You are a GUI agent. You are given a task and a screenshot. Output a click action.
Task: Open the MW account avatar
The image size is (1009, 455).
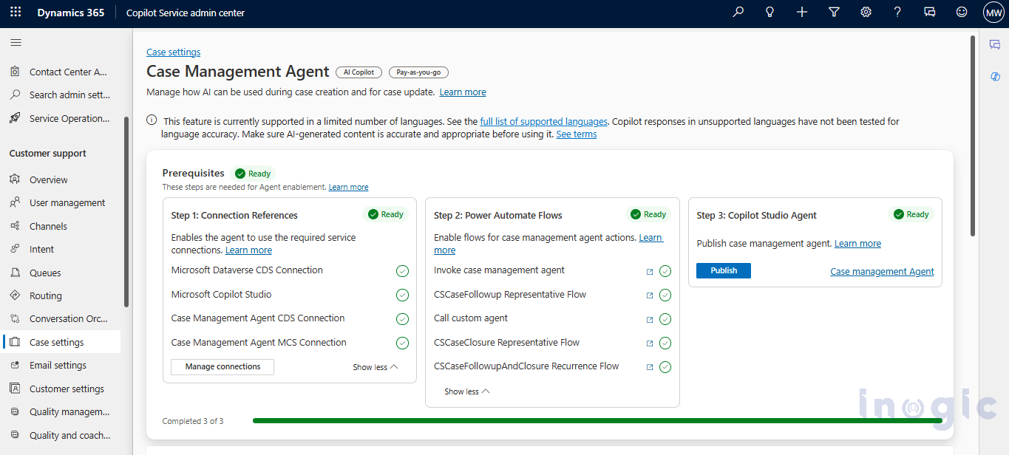(993, 13)
